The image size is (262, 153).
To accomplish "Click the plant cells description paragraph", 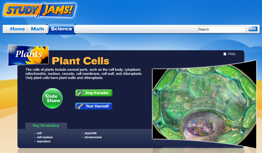I will pyautogui.click(x=84, y=74).
